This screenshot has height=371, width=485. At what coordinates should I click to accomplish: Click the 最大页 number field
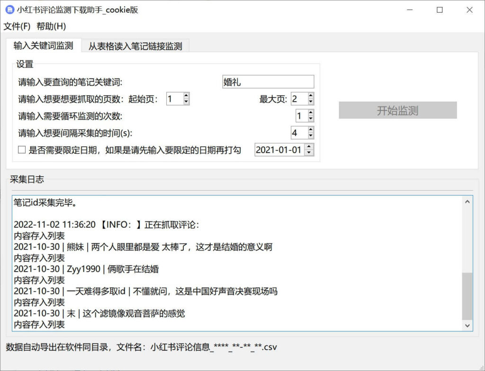click(299, 99)
